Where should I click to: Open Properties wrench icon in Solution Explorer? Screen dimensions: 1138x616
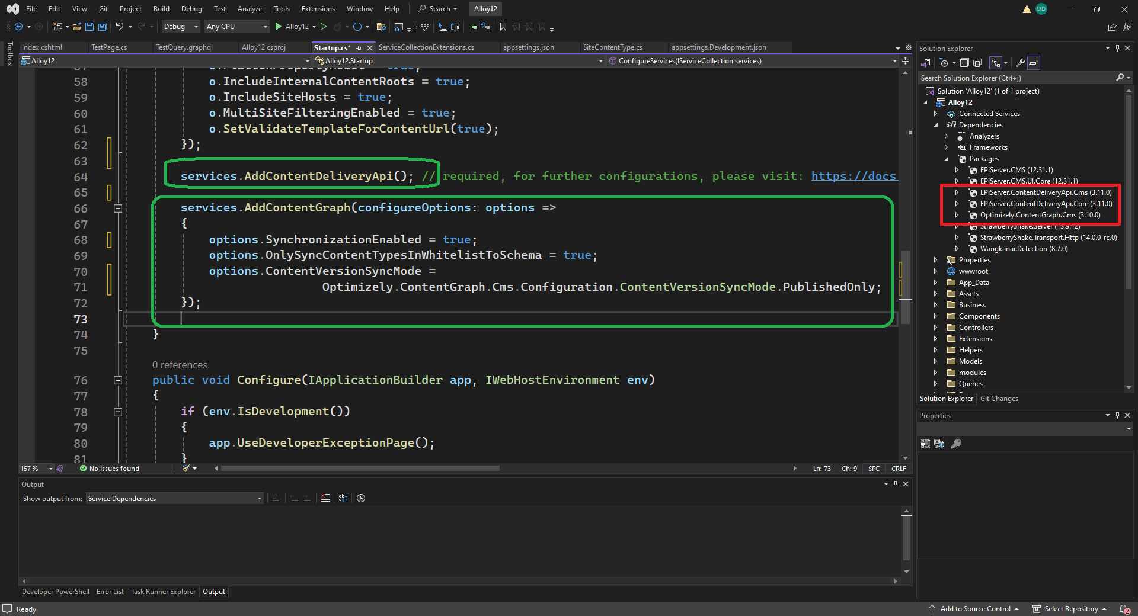(x=1020, y=63)
